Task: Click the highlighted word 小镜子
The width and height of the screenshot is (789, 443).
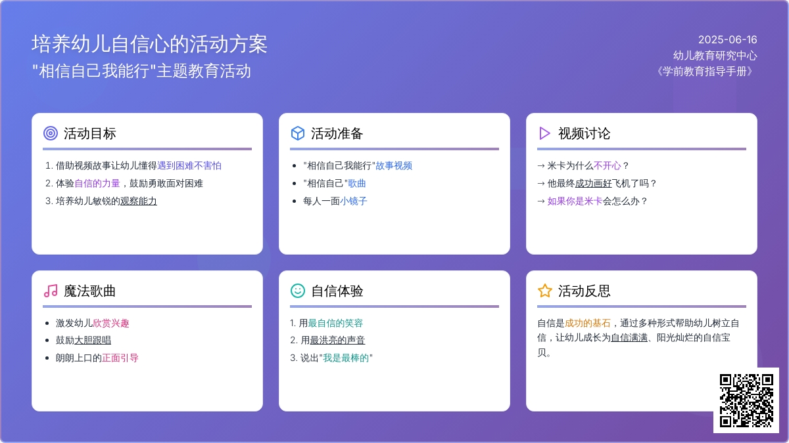Action: (x=354, y=201)
